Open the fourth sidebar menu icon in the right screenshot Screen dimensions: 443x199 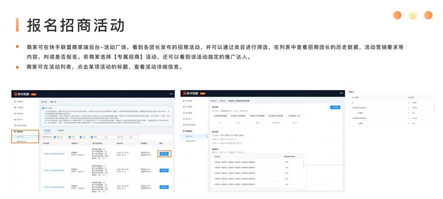click(x=184, y=119)
